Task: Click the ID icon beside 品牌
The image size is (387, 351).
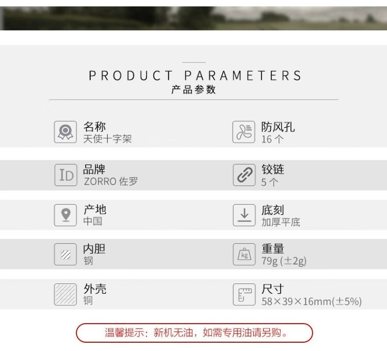Action: click(66, 175)
